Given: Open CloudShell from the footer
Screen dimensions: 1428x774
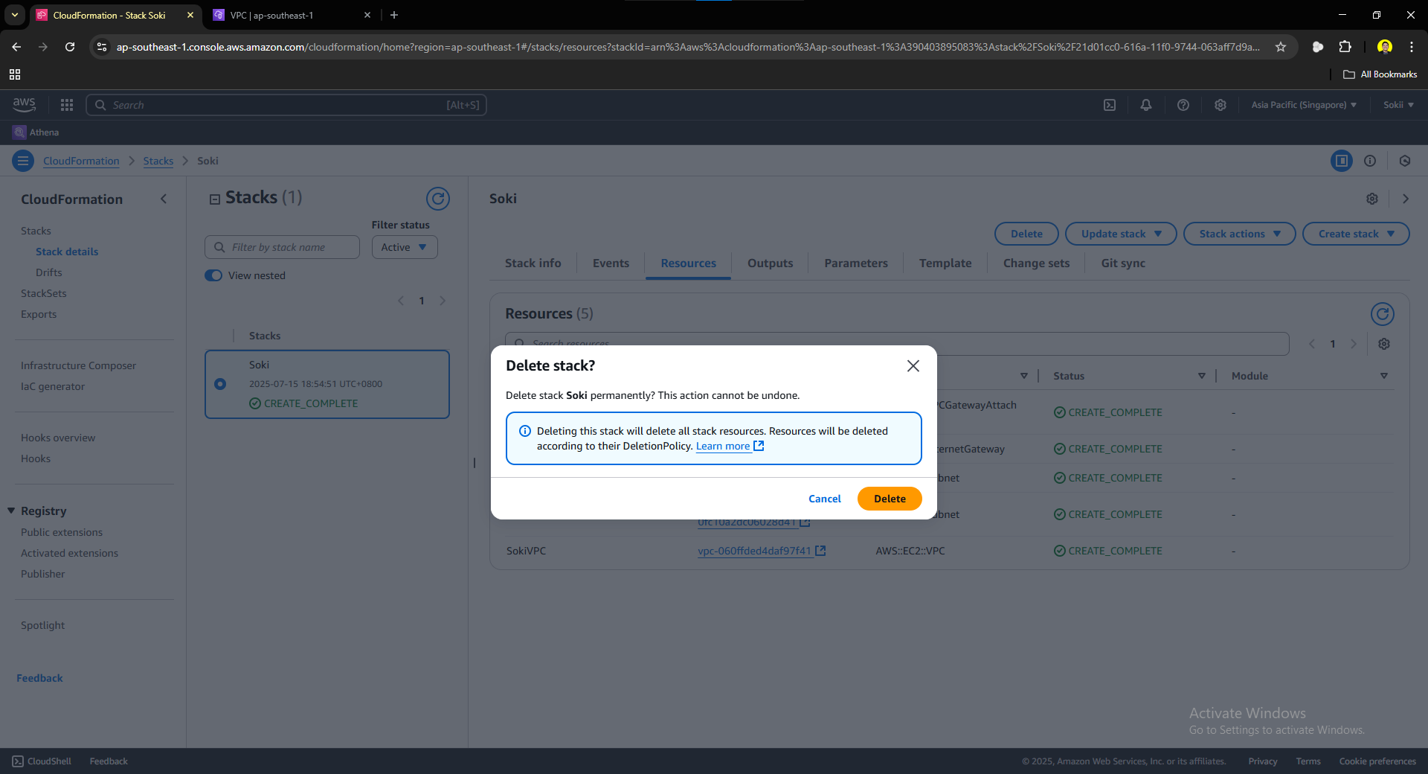Looking at the screenshot, I should 42,761.
